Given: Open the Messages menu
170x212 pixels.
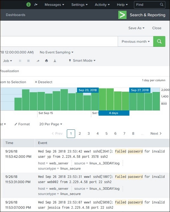Looking at the screenshot, I should point(54,5).
